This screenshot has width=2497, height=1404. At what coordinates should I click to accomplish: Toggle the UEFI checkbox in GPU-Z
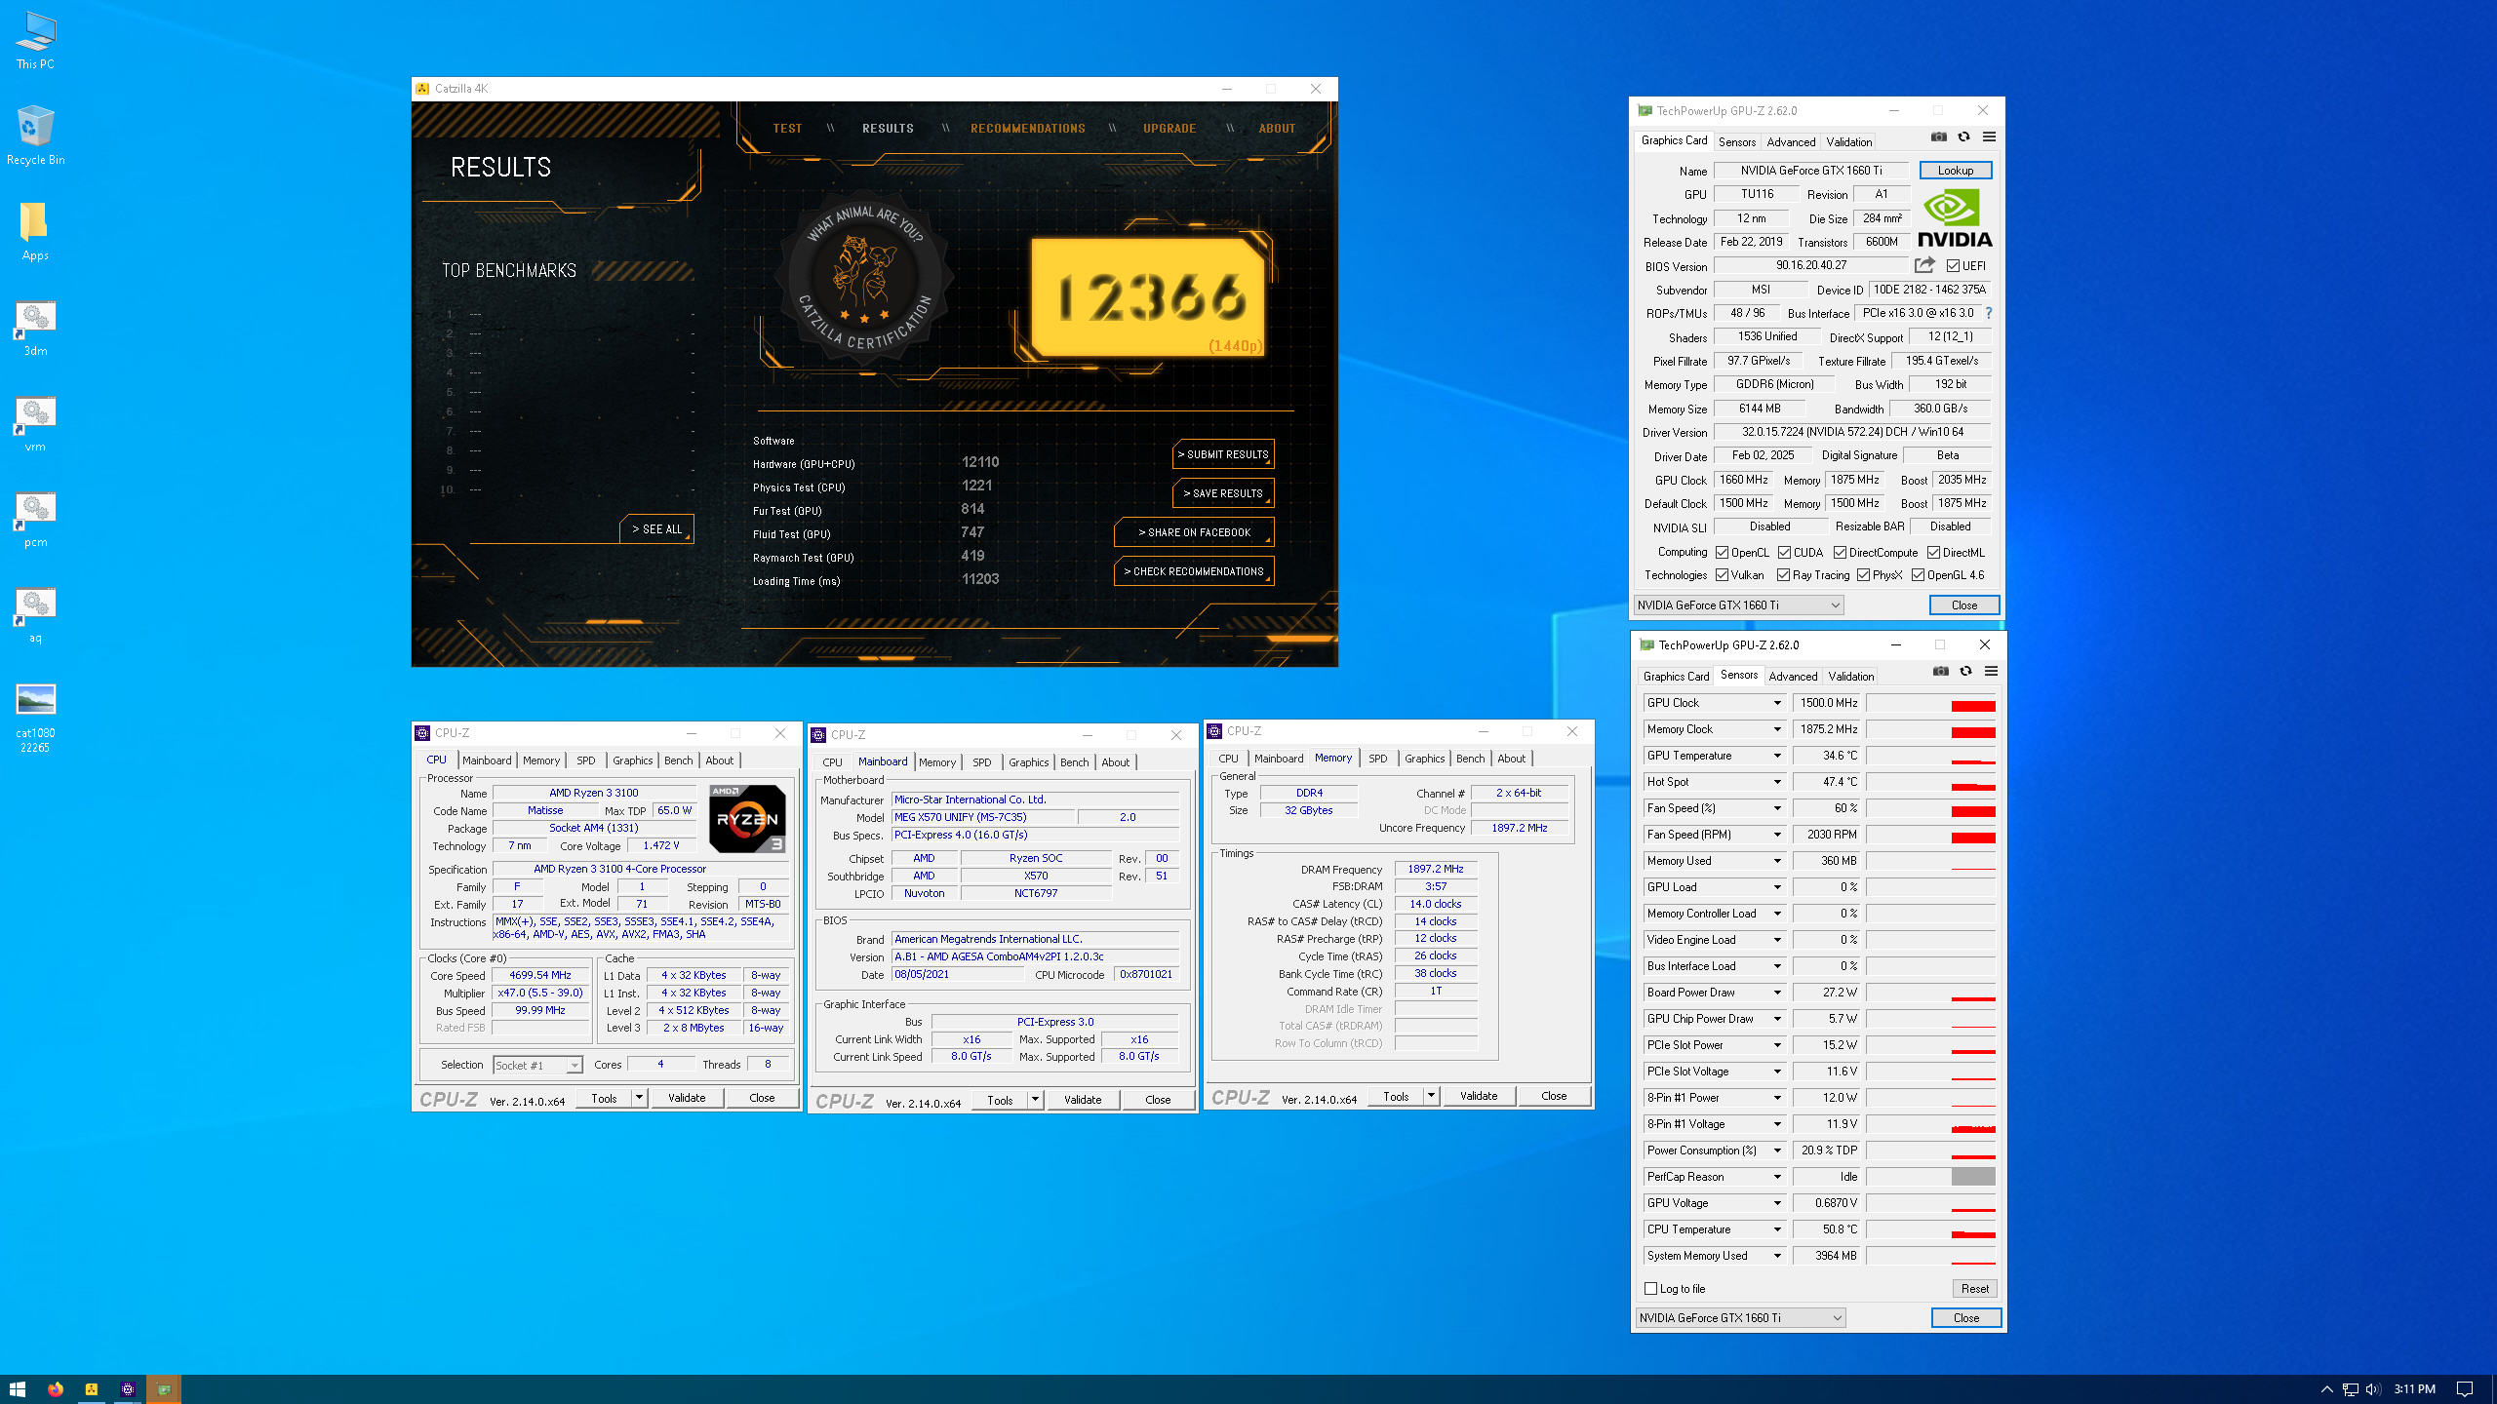tap(1953, 265)
